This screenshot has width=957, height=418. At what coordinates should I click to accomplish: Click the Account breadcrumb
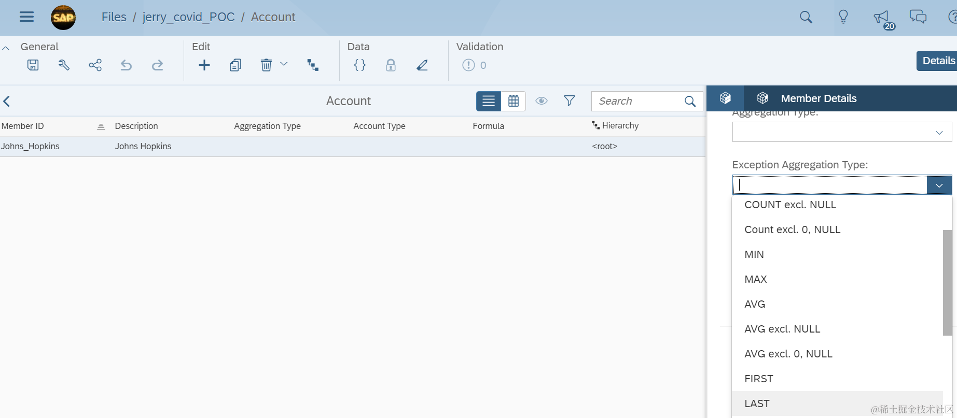tap(273, 17)
